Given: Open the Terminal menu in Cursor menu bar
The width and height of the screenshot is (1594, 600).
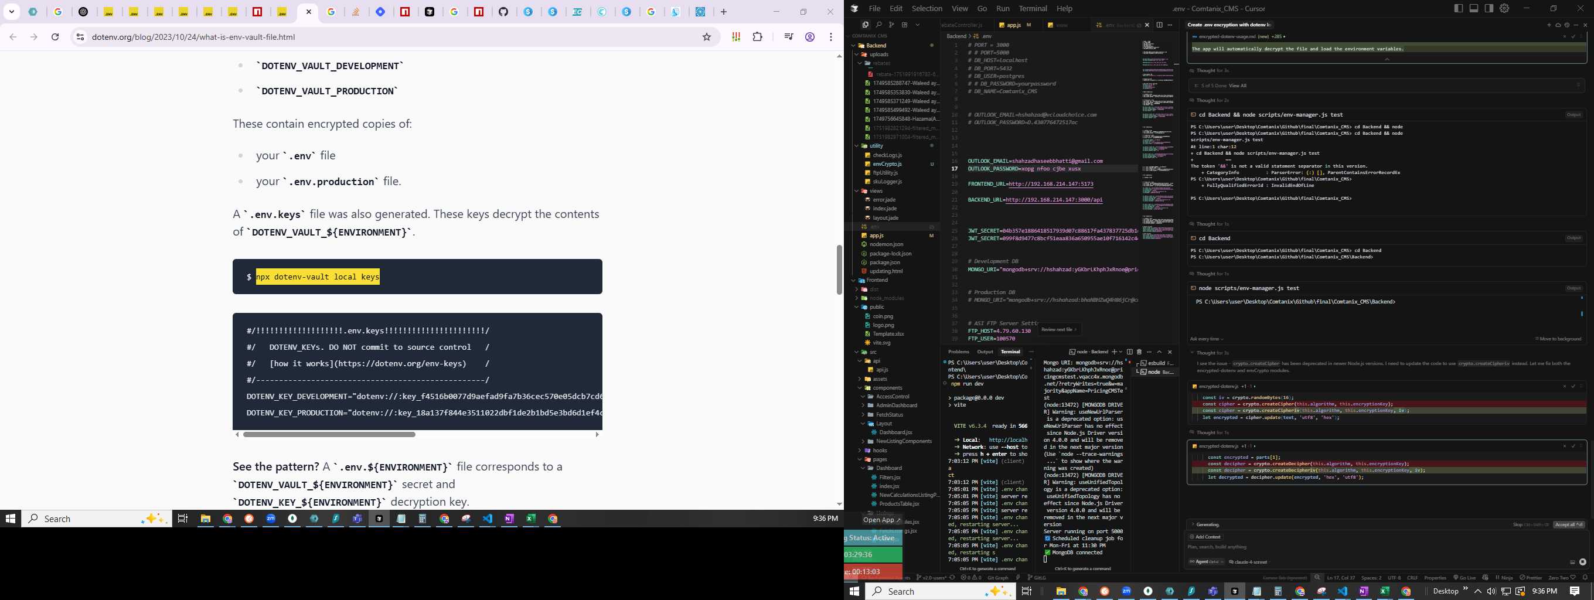Looking at the screenshot, I should pyautogui.click(x=1033, y=8).
